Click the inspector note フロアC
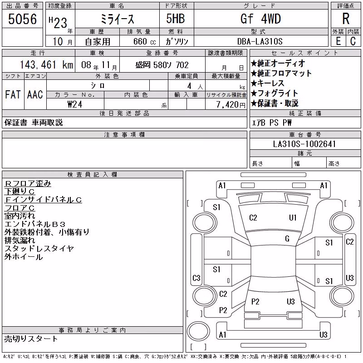Viewport: 363px width, 363px height. (x=20, y=208)
